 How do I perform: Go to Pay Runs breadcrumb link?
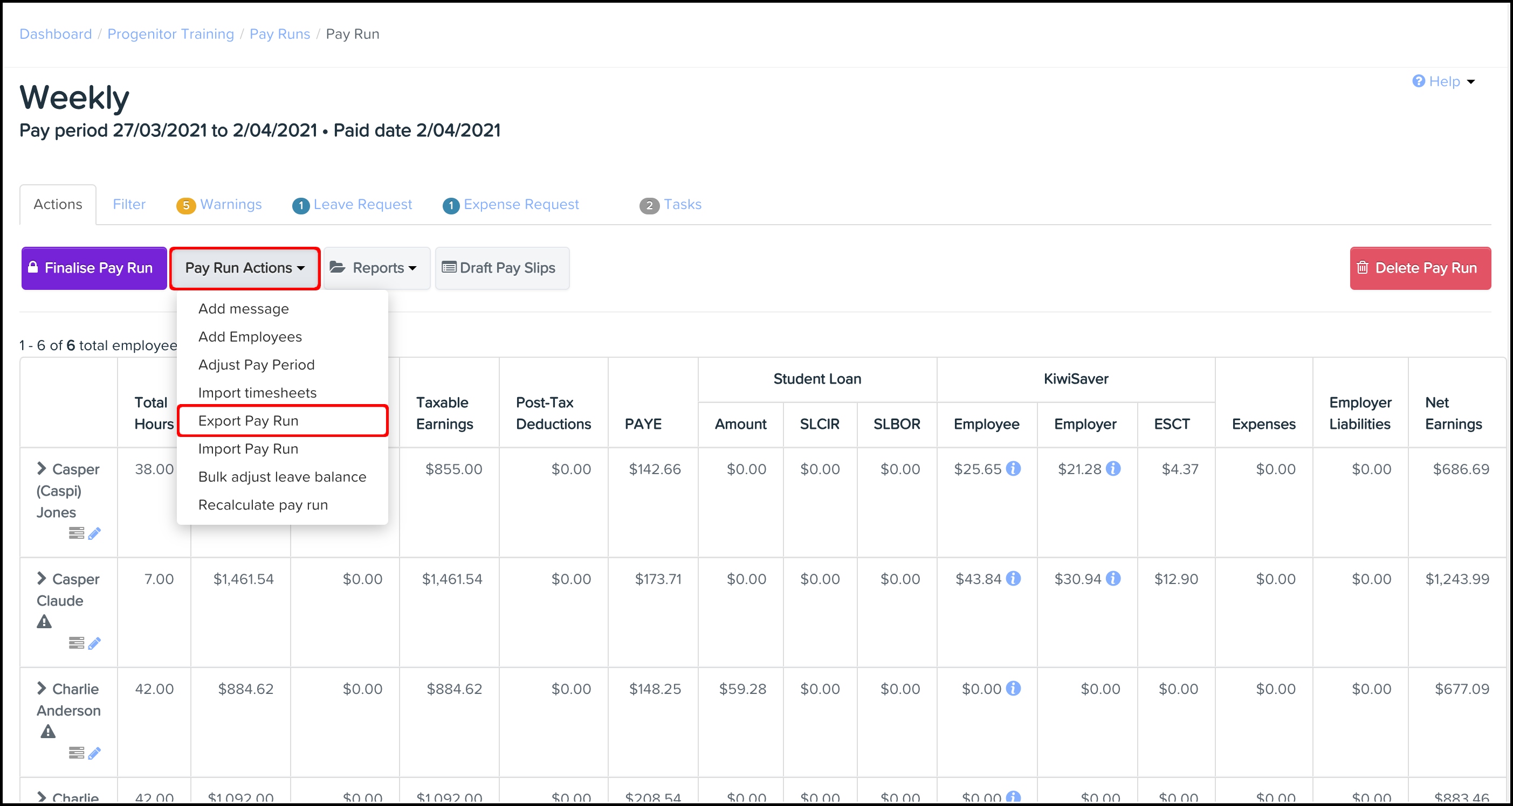point(279,34)
